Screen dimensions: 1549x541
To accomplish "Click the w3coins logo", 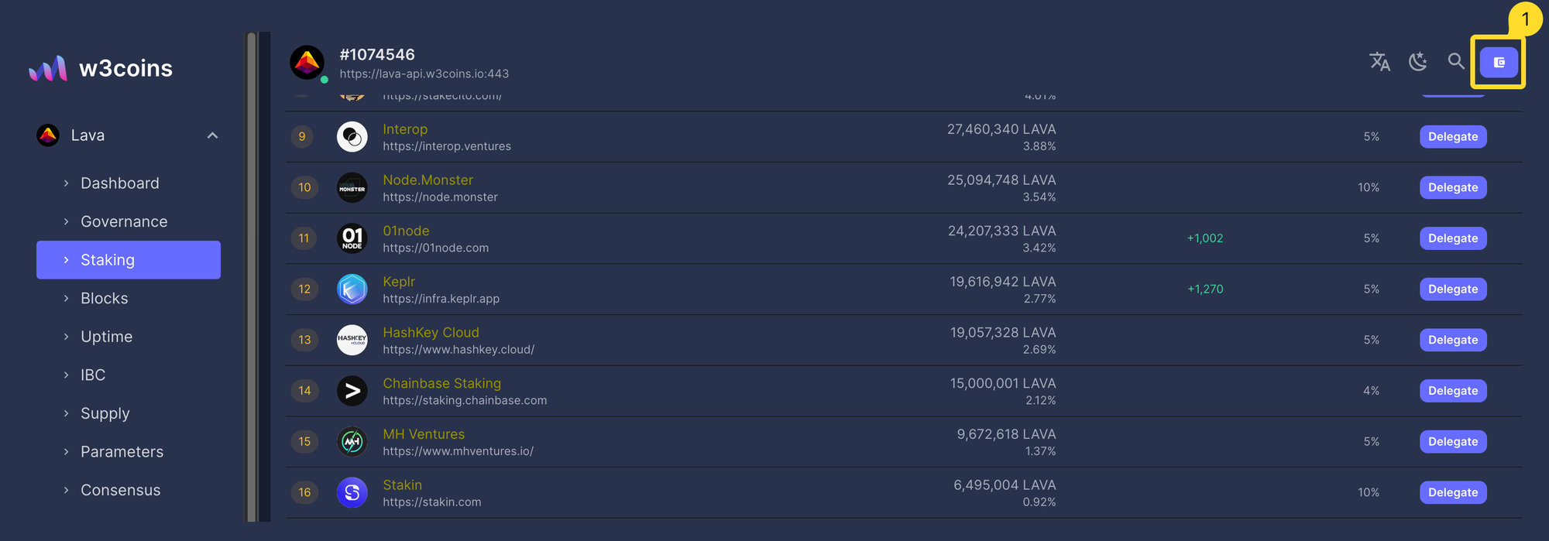I will (x=100, y=68).
